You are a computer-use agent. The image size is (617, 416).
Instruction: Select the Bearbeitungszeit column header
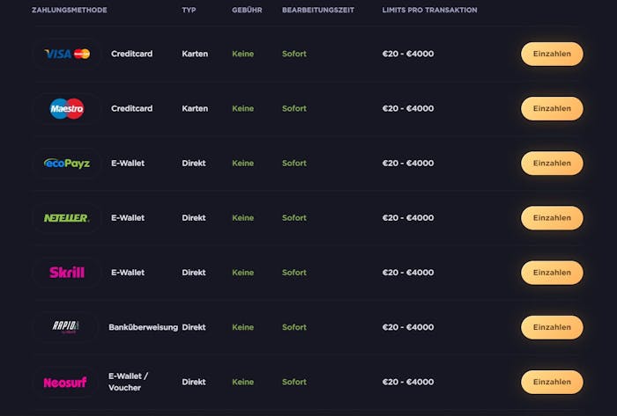318,11
